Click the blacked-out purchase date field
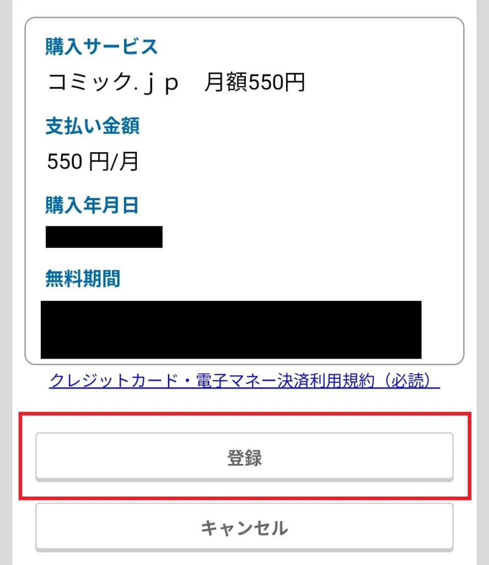 pyautogui.click(x=104, y=237)
